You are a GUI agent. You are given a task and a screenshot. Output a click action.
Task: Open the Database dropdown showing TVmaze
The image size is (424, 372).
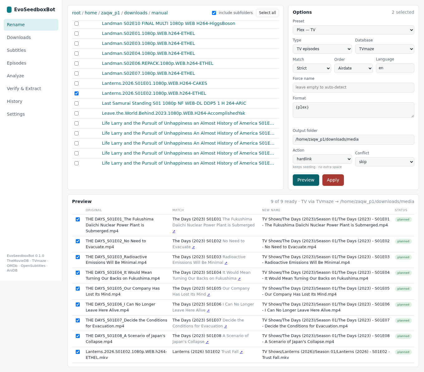coord(384,49)
